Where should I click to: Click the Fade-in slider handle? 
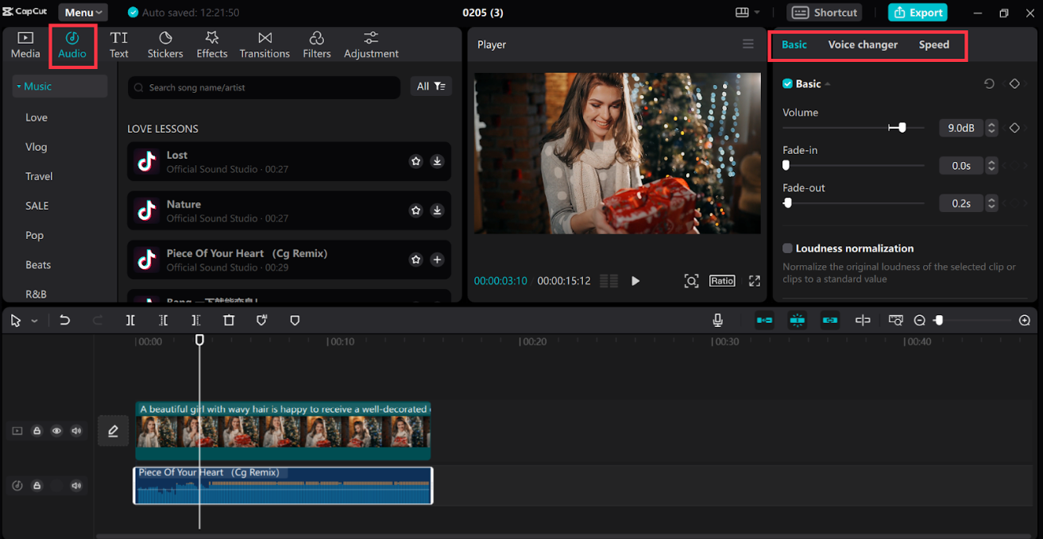click(786, 165)
